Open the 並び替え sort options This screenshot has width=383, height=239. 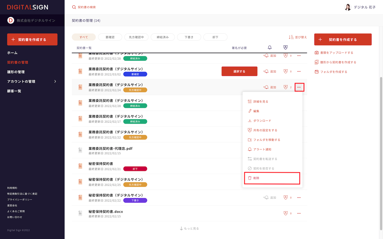point(298,37)
